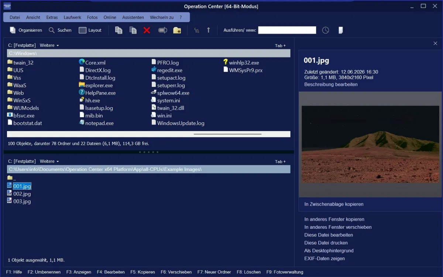Click the horizontal scrollbar in upper pane
Image resolution: width=443 pixels, height=277 pixels.
[x=148, y=134]
